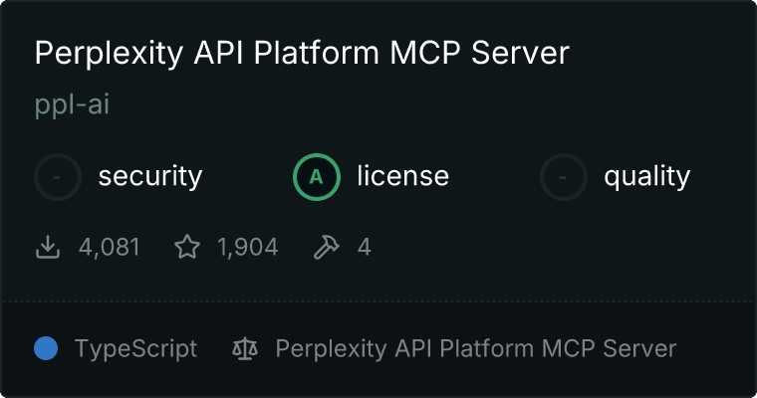Viewport: 757px width, 398px height.
Task: Click the quality score dash badge
Action: point(564,177)
